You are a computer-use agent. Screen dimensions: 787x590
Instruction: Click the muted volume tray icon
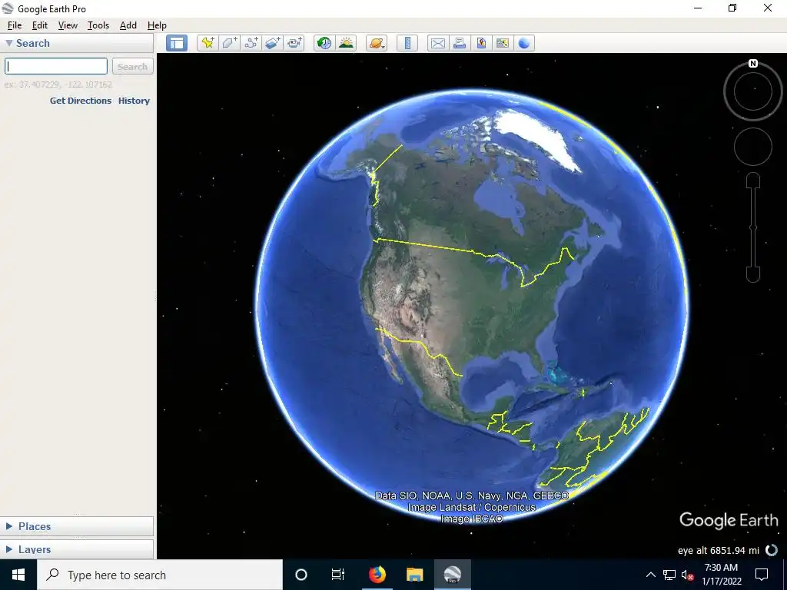[x=687, y=575]
